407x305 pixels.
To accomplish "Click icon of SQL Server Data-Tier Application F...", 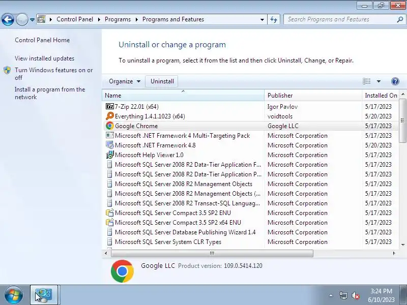I will [110, 164].
